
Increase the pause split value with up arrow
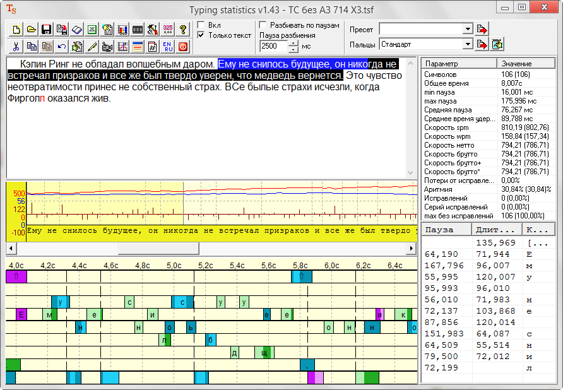coord(293,43)
